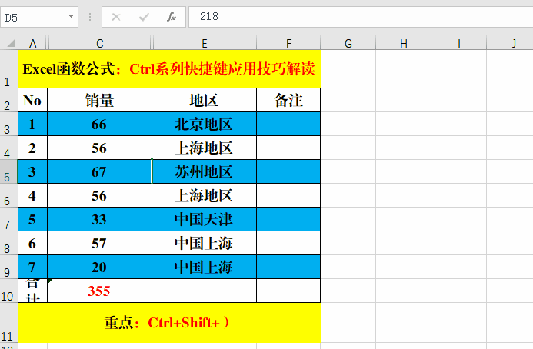Click the formula bar options dots handle
The image size is (533, 349).
pos(90,17)
